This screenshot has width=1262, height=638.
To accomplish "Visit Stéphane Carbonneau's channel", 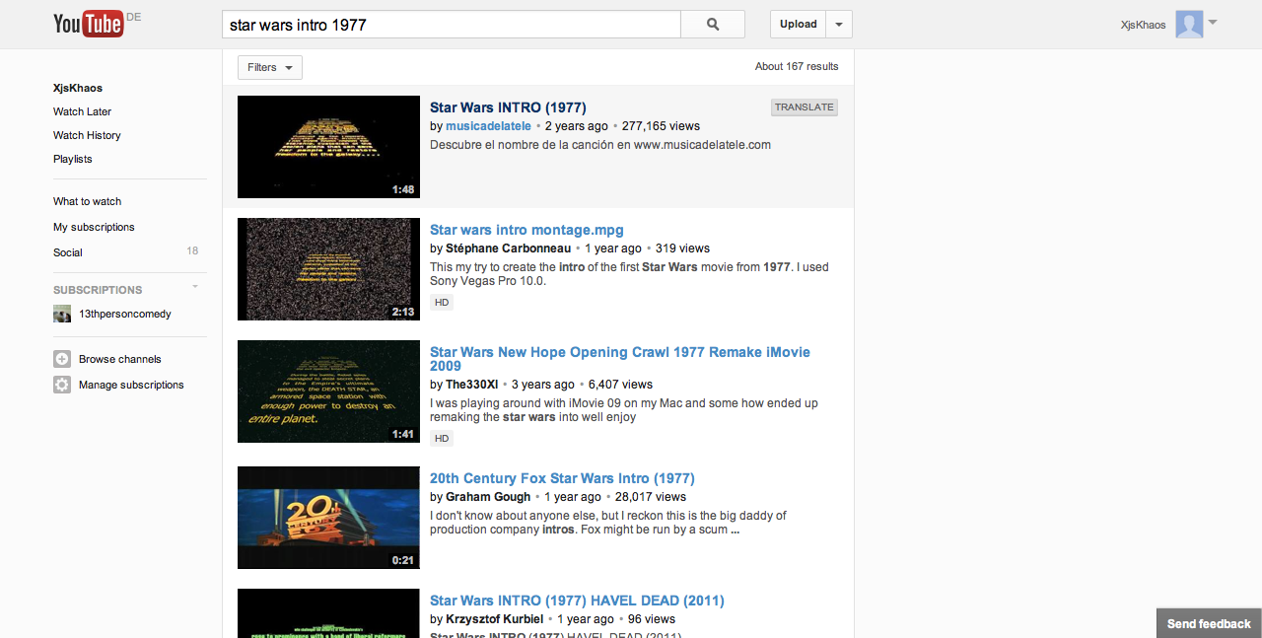I will coord(508,248).
